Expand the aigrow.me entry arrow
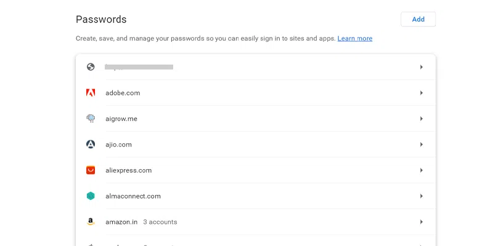Viewport: 493px width, 246px height. pyautogui.click(x=422, y=119)
